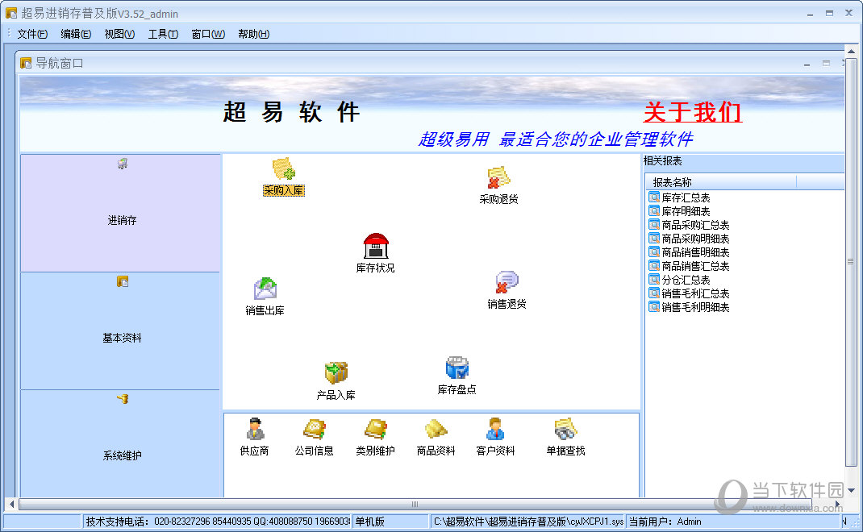
Task: Open the 公司信息 company info icon
Action: [315, 429]
